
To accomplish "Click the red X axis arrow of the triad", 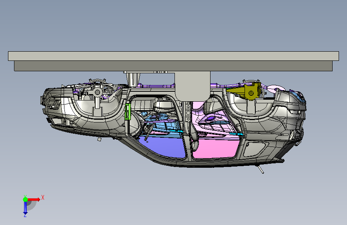I will pyautogui.click(x=34, y=199).
